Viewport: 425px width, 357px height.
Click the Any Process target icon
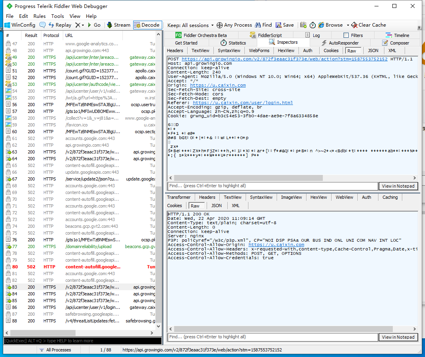pyautogui.click(x=219, y=25)
